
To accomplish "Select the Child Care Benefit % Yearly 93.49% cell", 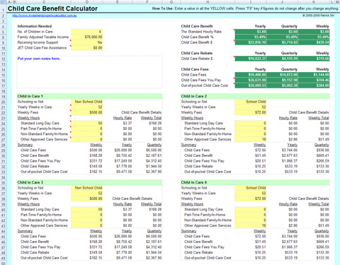I will tap(251, 37).
